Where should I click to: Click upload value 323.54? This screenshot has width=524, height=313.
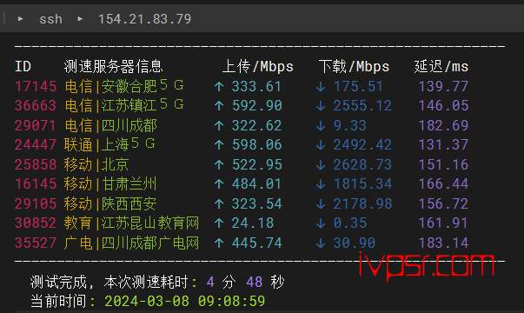click(x=257, y=203)
